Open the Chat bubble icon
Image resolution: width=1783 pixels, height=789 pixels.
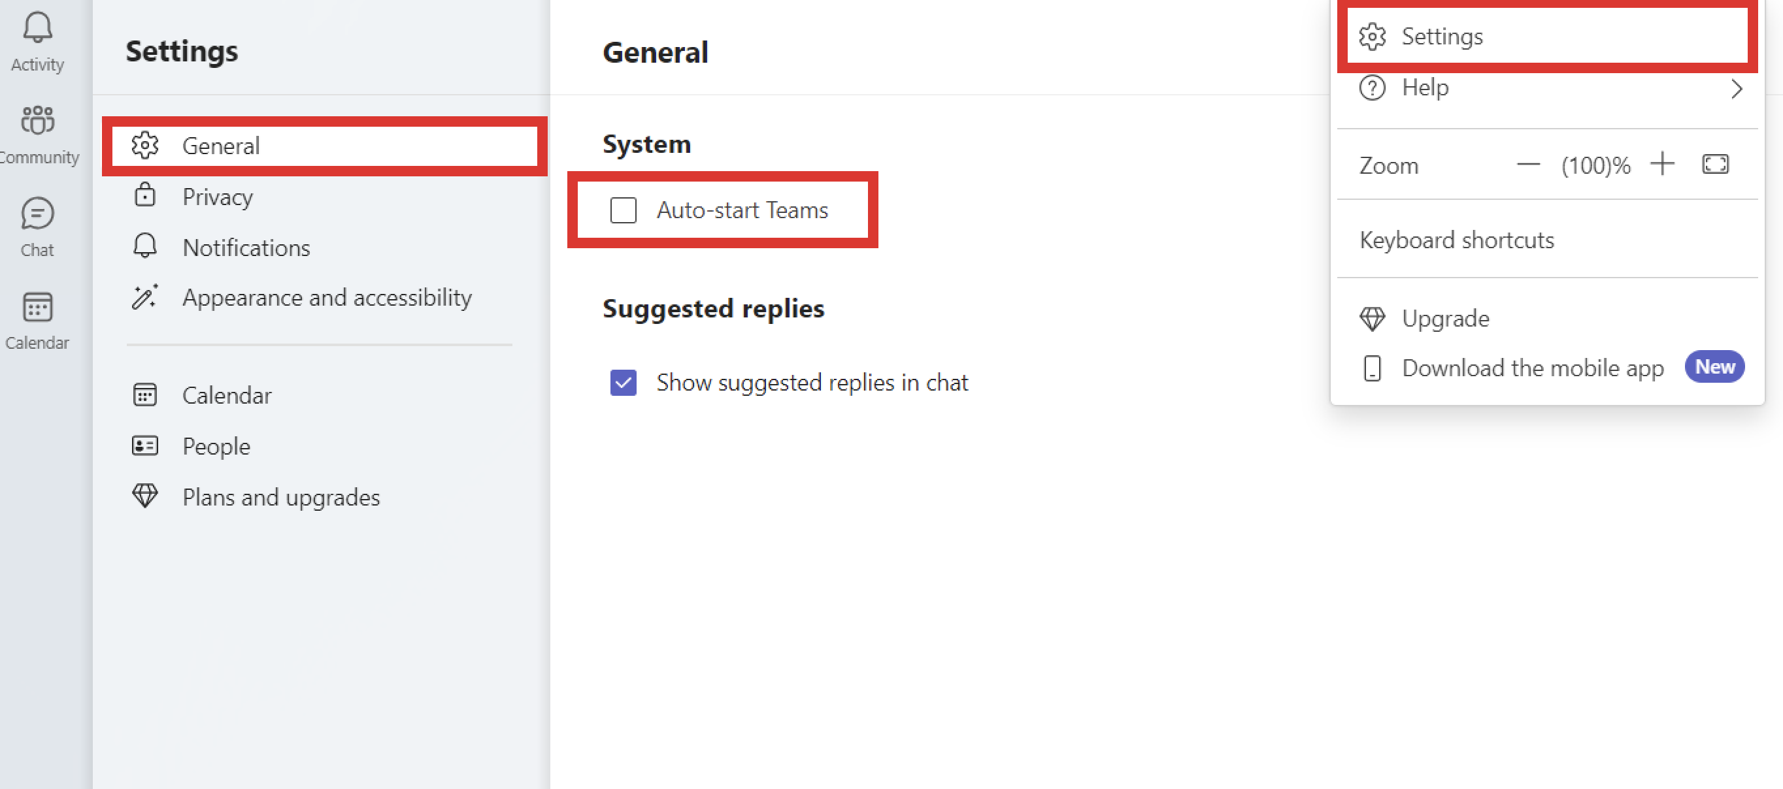tap(37, 214)
